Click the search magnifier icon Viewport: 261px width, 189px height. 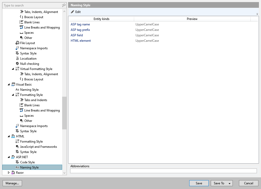[64, 5]
